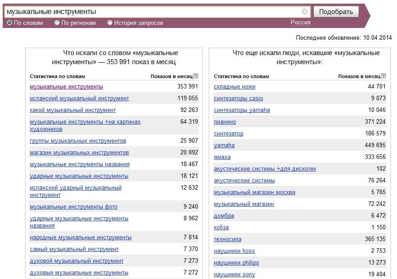Select the 'История запросов' radio button
397x279 pixels.
[x=109, y=23]
